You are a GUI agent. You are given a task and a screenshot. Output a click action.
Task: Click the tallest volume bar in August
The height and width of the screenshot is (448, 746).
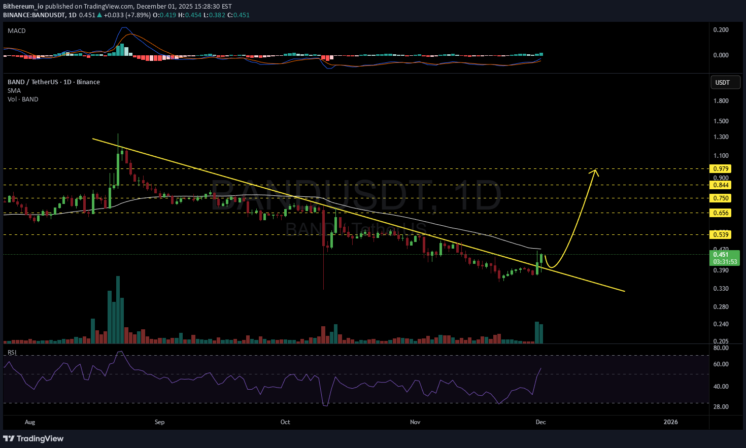(118, 309)
